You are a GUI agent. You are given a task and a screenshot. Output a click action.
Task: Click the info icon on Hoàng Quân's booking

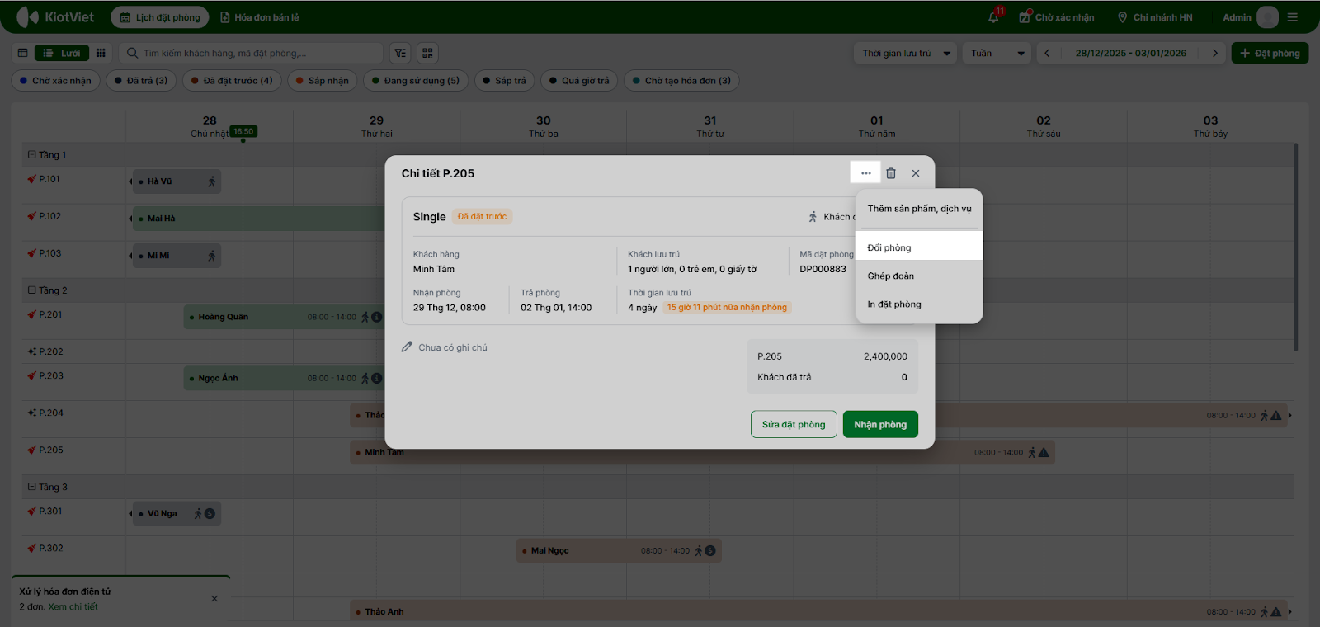(377, 317)
